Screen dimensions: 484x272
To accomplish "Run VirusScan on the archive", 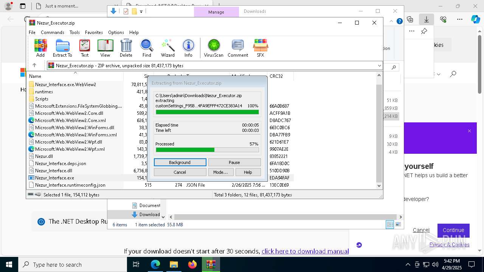I will click(x=214, y=48).
